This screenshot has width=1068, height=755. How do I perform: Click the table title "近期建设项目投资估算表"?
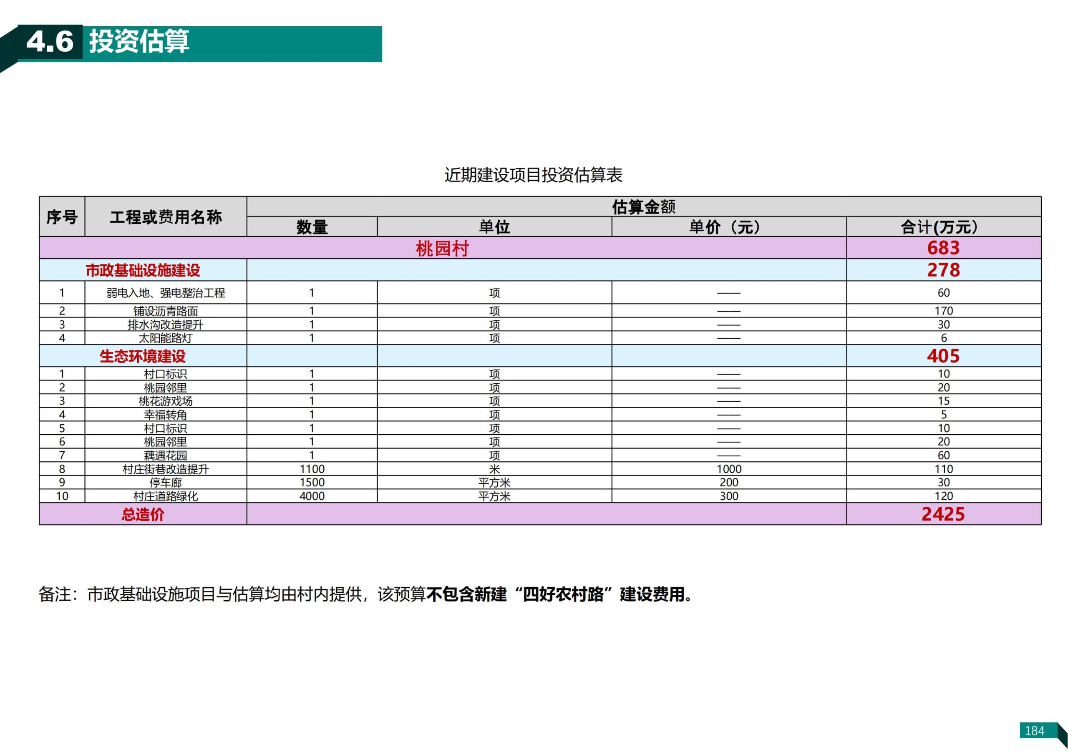click(x=534, y=175)
